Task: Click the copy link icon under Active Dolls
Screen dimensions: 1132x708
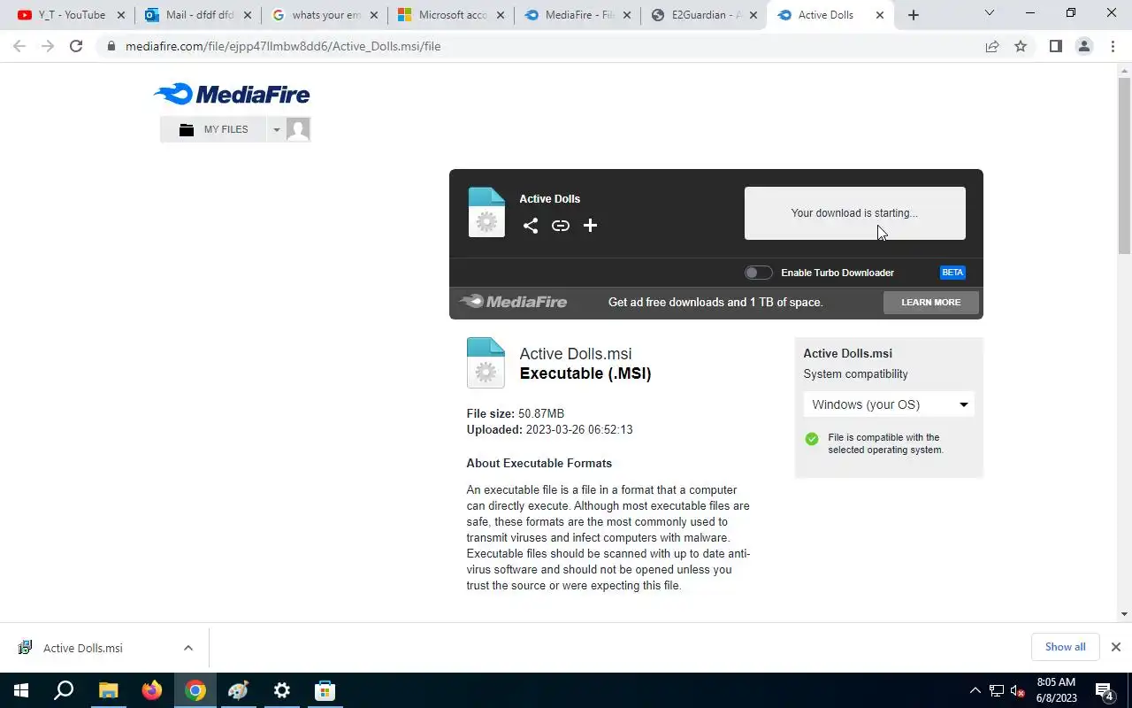Action: pyautogui.click(x=560, y=226)
